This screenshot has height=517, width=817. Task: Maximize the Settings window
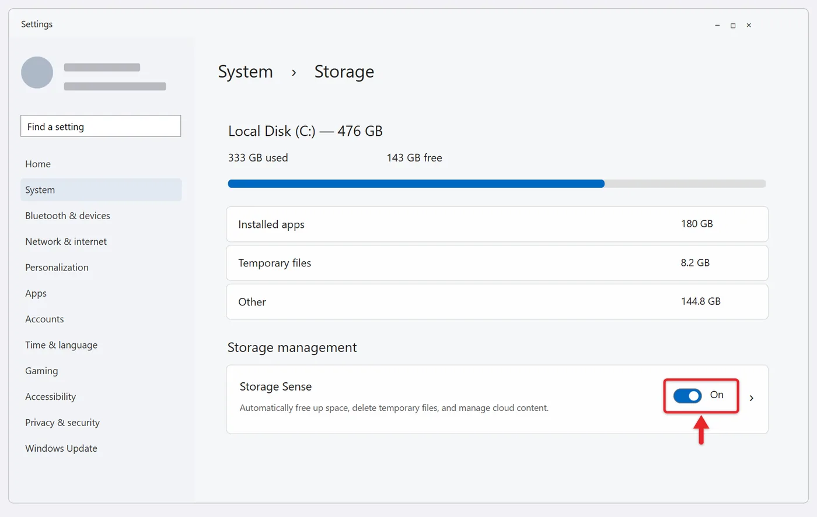[733, 26]
